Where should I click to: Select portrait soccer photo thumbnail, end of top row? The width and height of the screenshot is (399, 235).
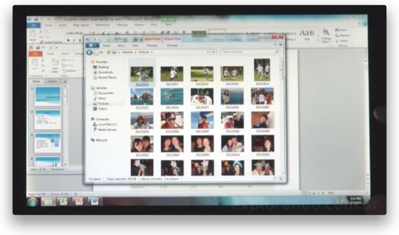[262, 70]
